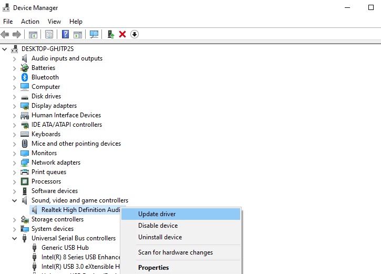This screenshot has width=381, height=274.
Task: Collapse Universal Serial Bus controllers chevron
Action: [15, 239]
